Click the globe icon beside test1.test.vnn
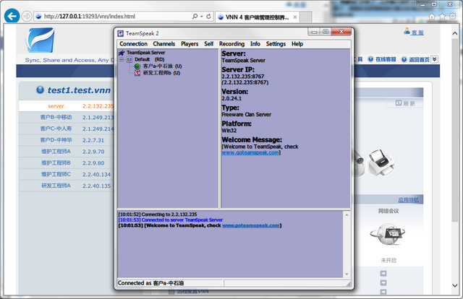 tap(40, 90)
